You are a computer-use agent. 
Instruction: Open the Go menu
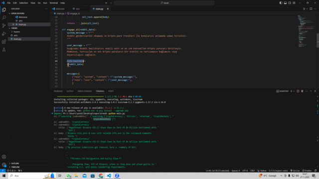tap(39, 3)
